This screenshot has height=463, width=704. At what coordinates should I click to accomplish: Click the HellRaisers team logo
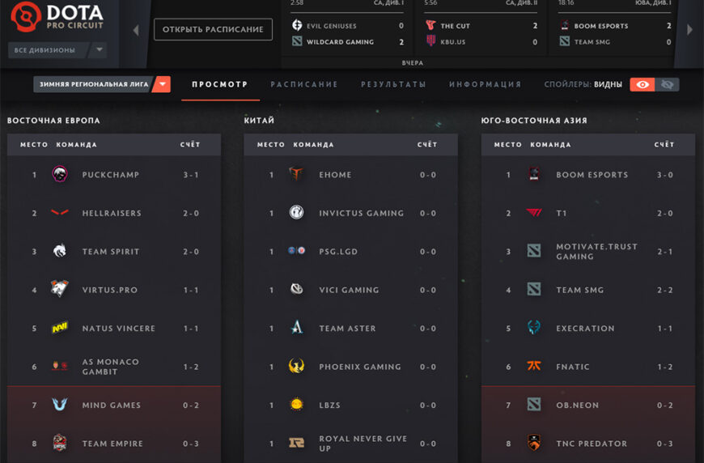[60, 212]
